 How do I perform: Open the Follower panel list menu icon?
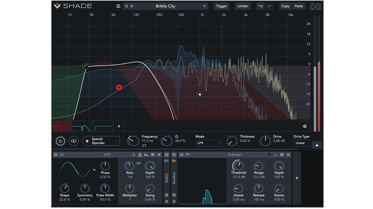(x=282, y=155)
